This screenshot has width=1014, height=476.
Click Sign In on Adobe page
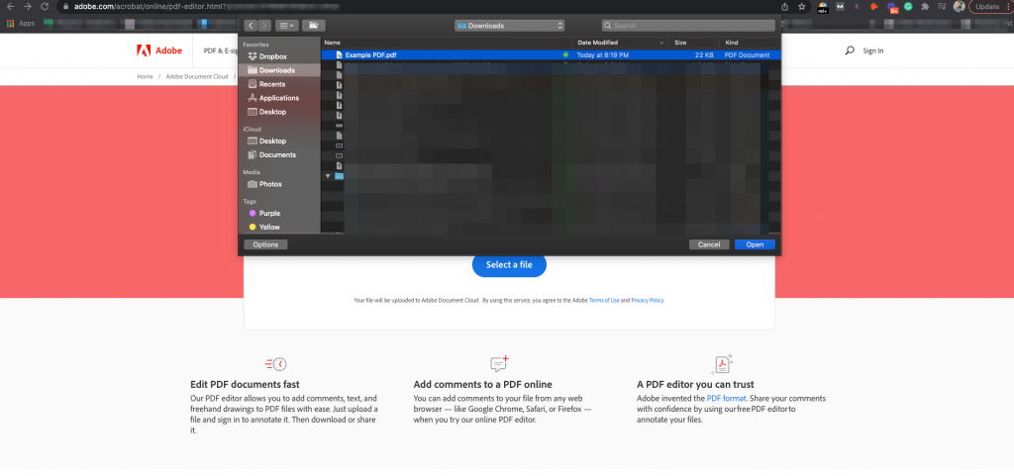pyautogui.click(x=873, y=50)
